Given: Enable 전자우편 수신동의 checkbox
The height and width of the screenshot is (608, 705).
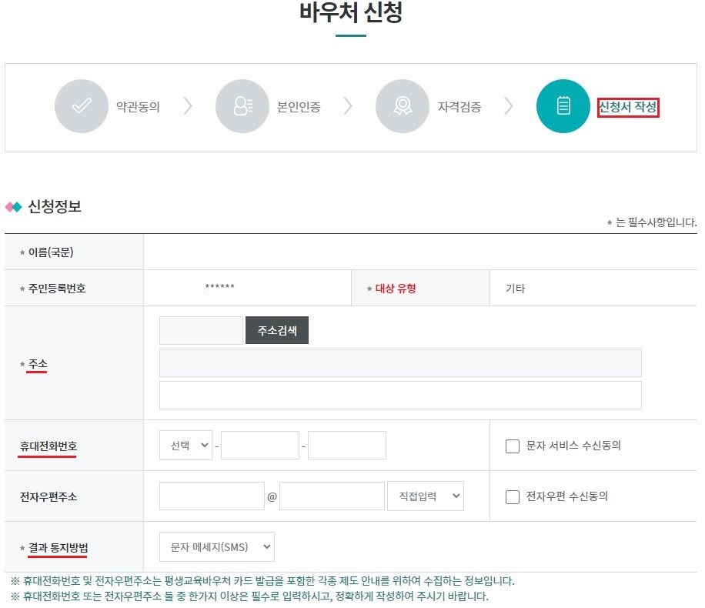Looking at the screenshot, I should tap(513, 496).
